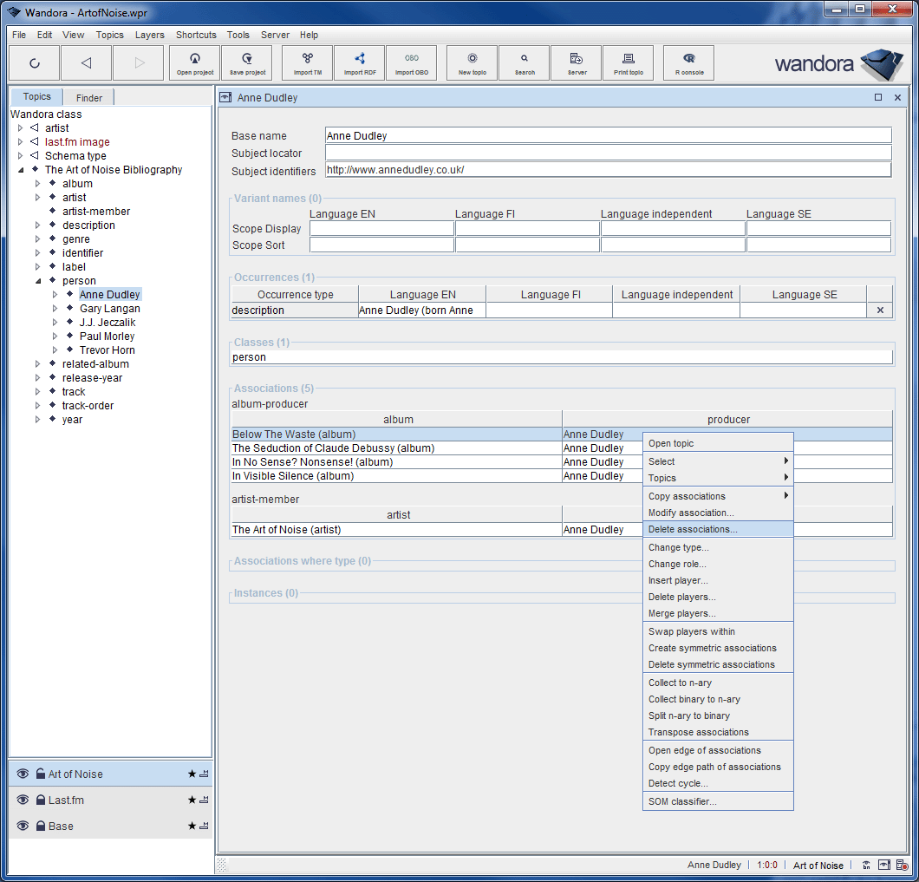Create a topic with New topic icon

click(x=473, y=62)
